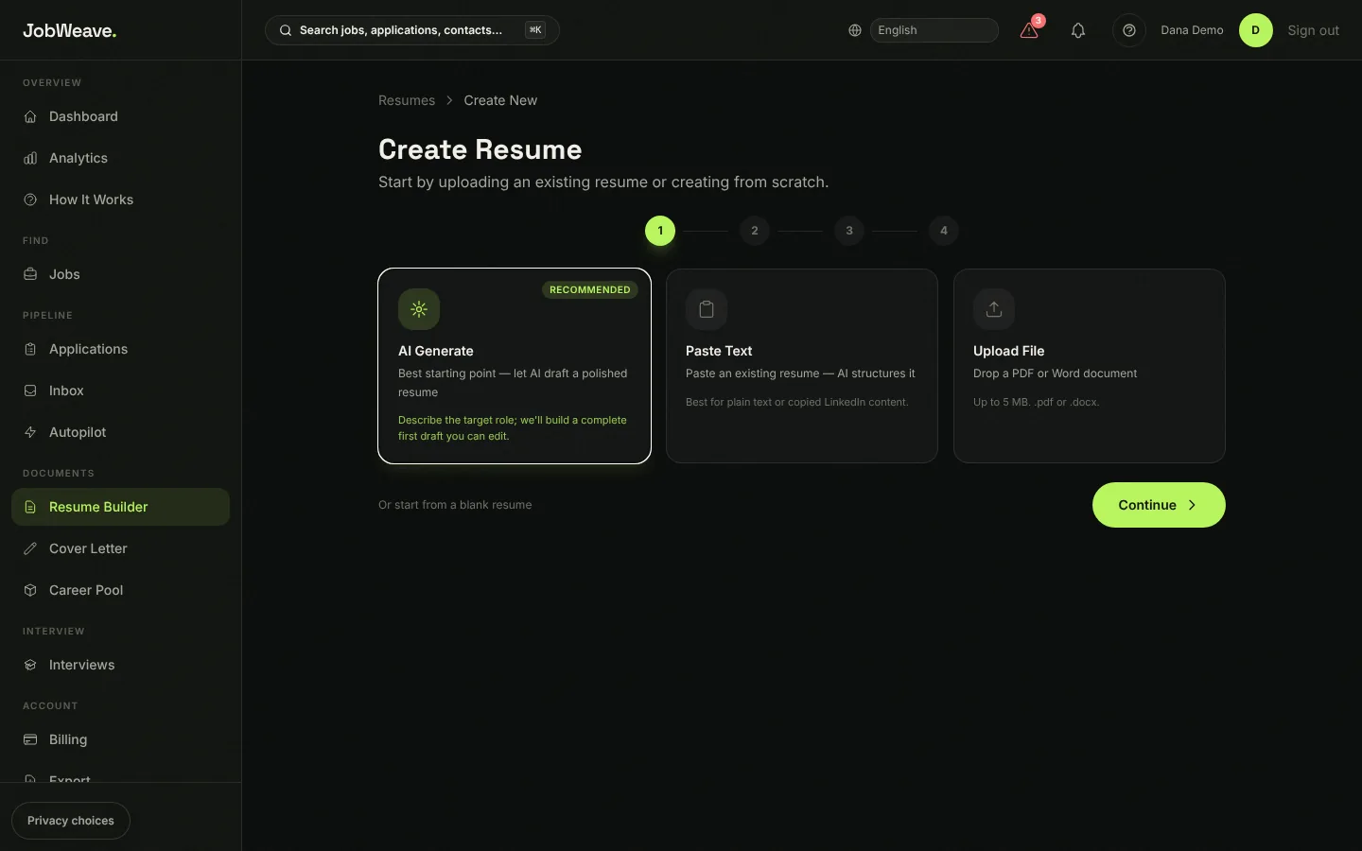This screenshot has height=851, width=1362.
Task: Click the Autopilot lightning icon
Action: (x=30, y=432)
